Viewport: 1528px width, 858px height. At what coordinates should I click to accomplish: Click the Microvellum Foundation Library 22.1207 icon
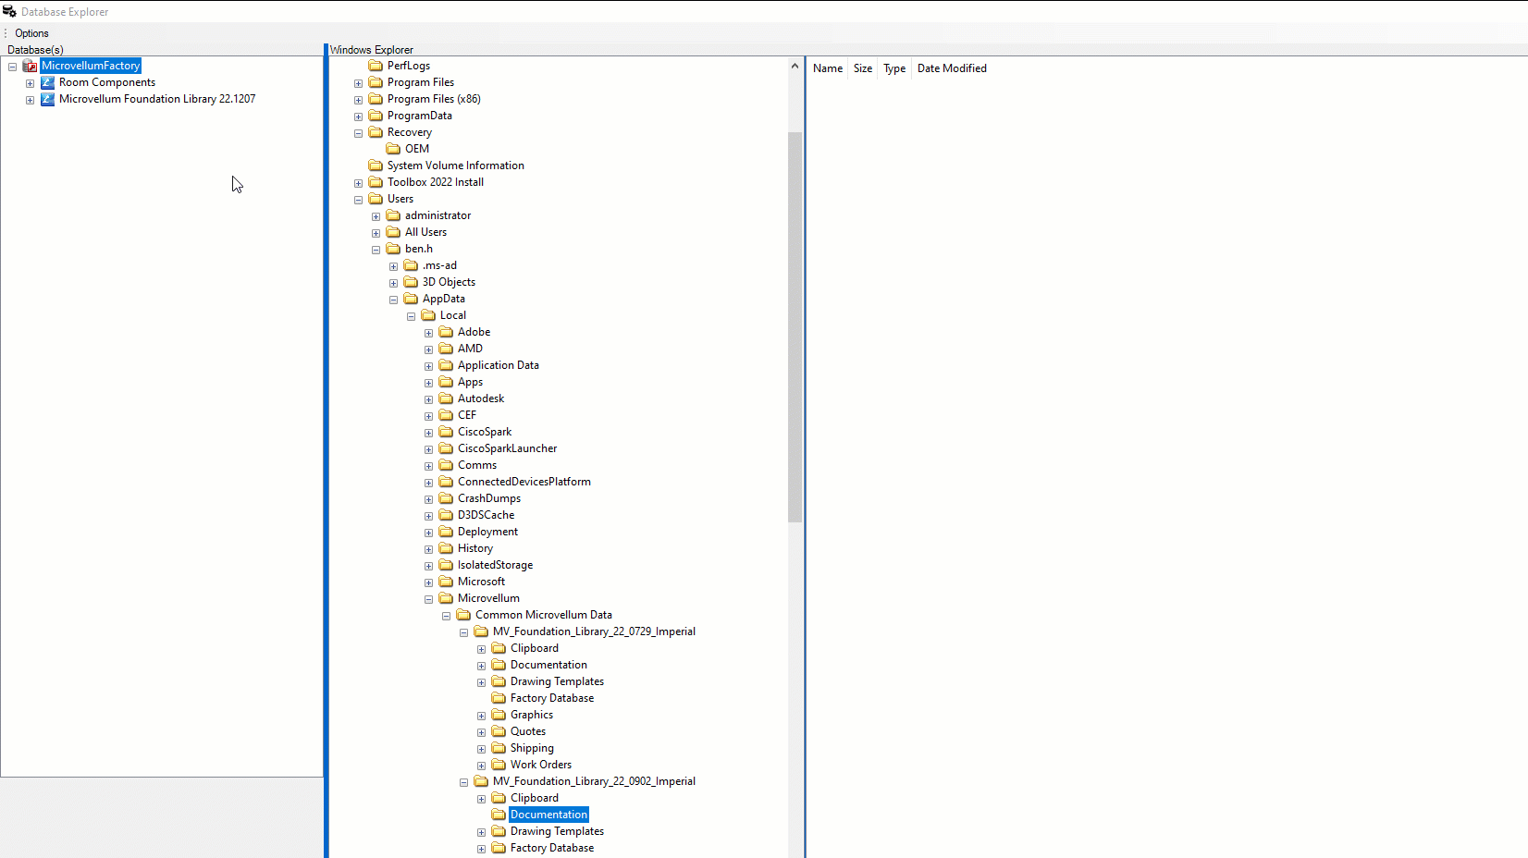(x=47, y=99)
